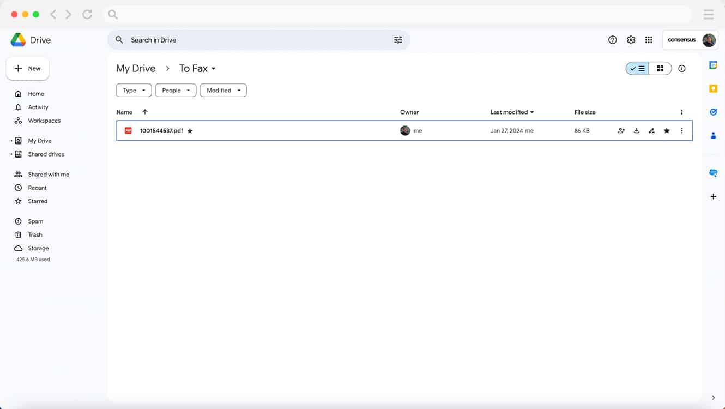Open Drive settings via the gear icon
725x409 pixels.
point(631,39)
